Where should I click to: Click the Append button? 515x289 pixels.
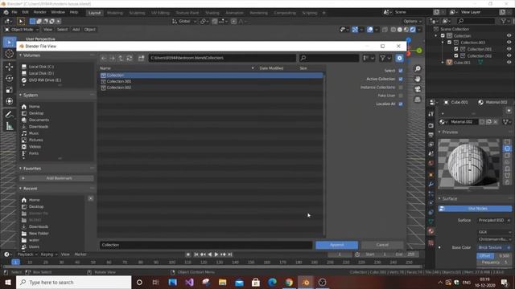tap(336, 245)
